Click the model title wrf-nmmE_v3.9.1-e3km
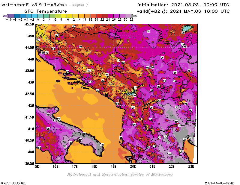Viewport: 240px width, 185px height. (33, 5)
